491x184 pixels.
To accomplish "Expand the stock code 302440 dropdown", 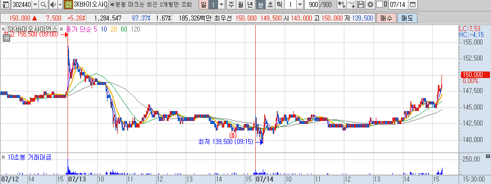I will pyautogui.click(x=35, y=4).
